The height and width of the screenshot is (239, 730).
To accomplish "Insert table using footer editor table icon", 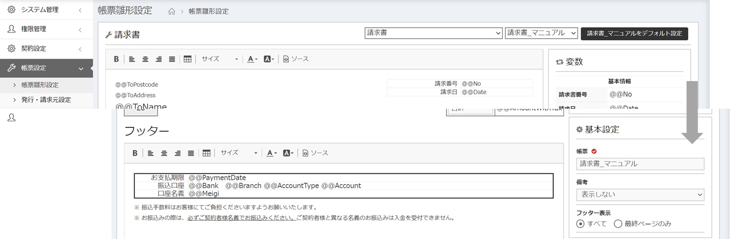I will [207, 153].
